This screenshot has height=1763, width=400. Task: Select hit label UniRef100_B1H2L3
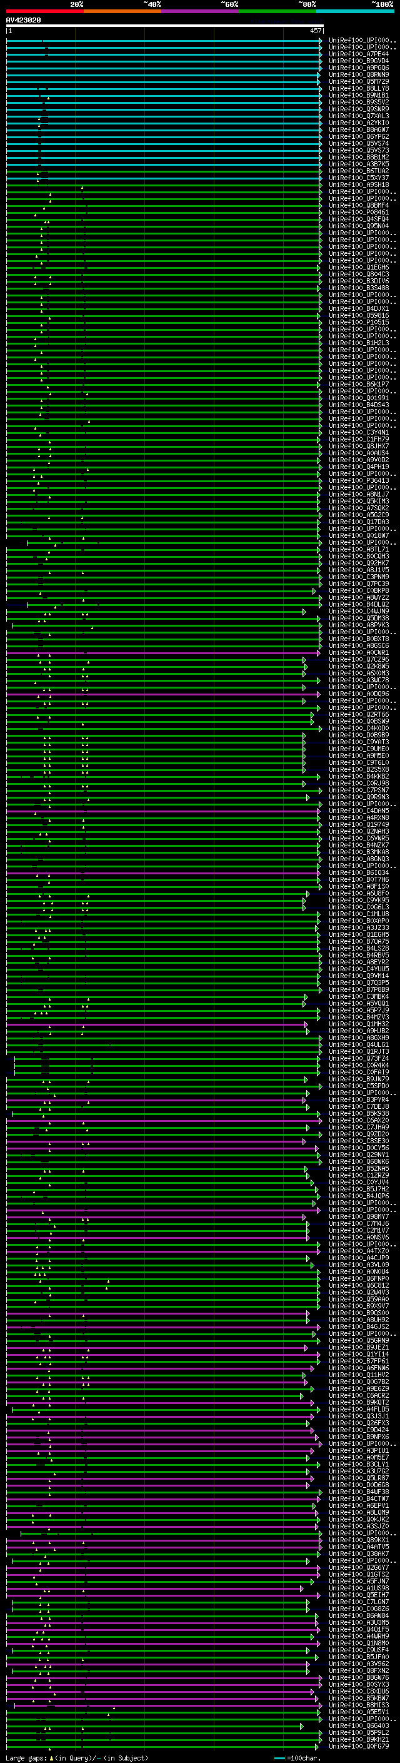(359, 343)
